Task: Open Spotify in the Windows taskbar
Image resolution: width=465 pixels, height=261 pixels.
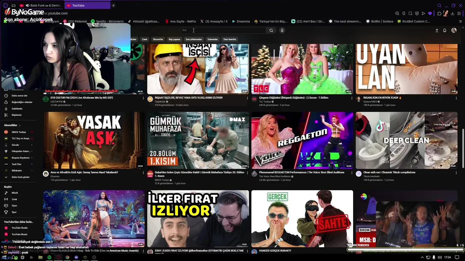Action: (x=49, y=257)
